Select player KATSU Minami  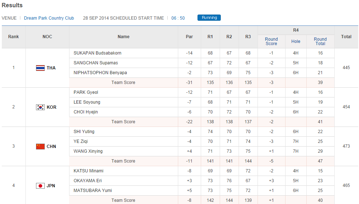coord(88,171)
